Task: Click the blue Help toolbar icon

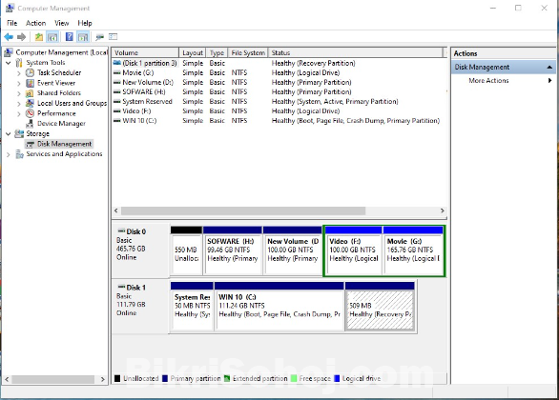Action: [70, 36]
